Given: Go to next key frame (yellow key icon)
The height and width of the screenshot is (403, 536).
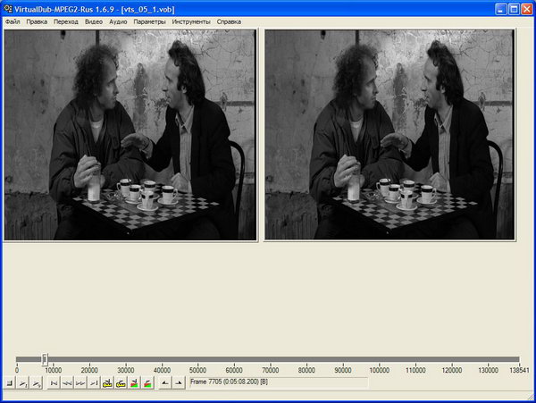Looking at the screenshot, I should click(121, 382).
